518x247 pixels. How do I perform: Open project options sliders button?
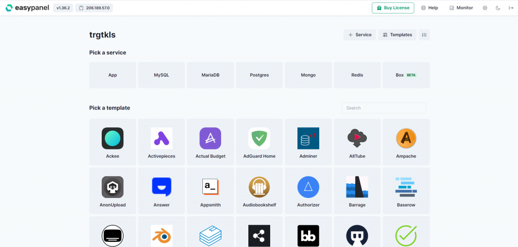click(x=424, y=35)
